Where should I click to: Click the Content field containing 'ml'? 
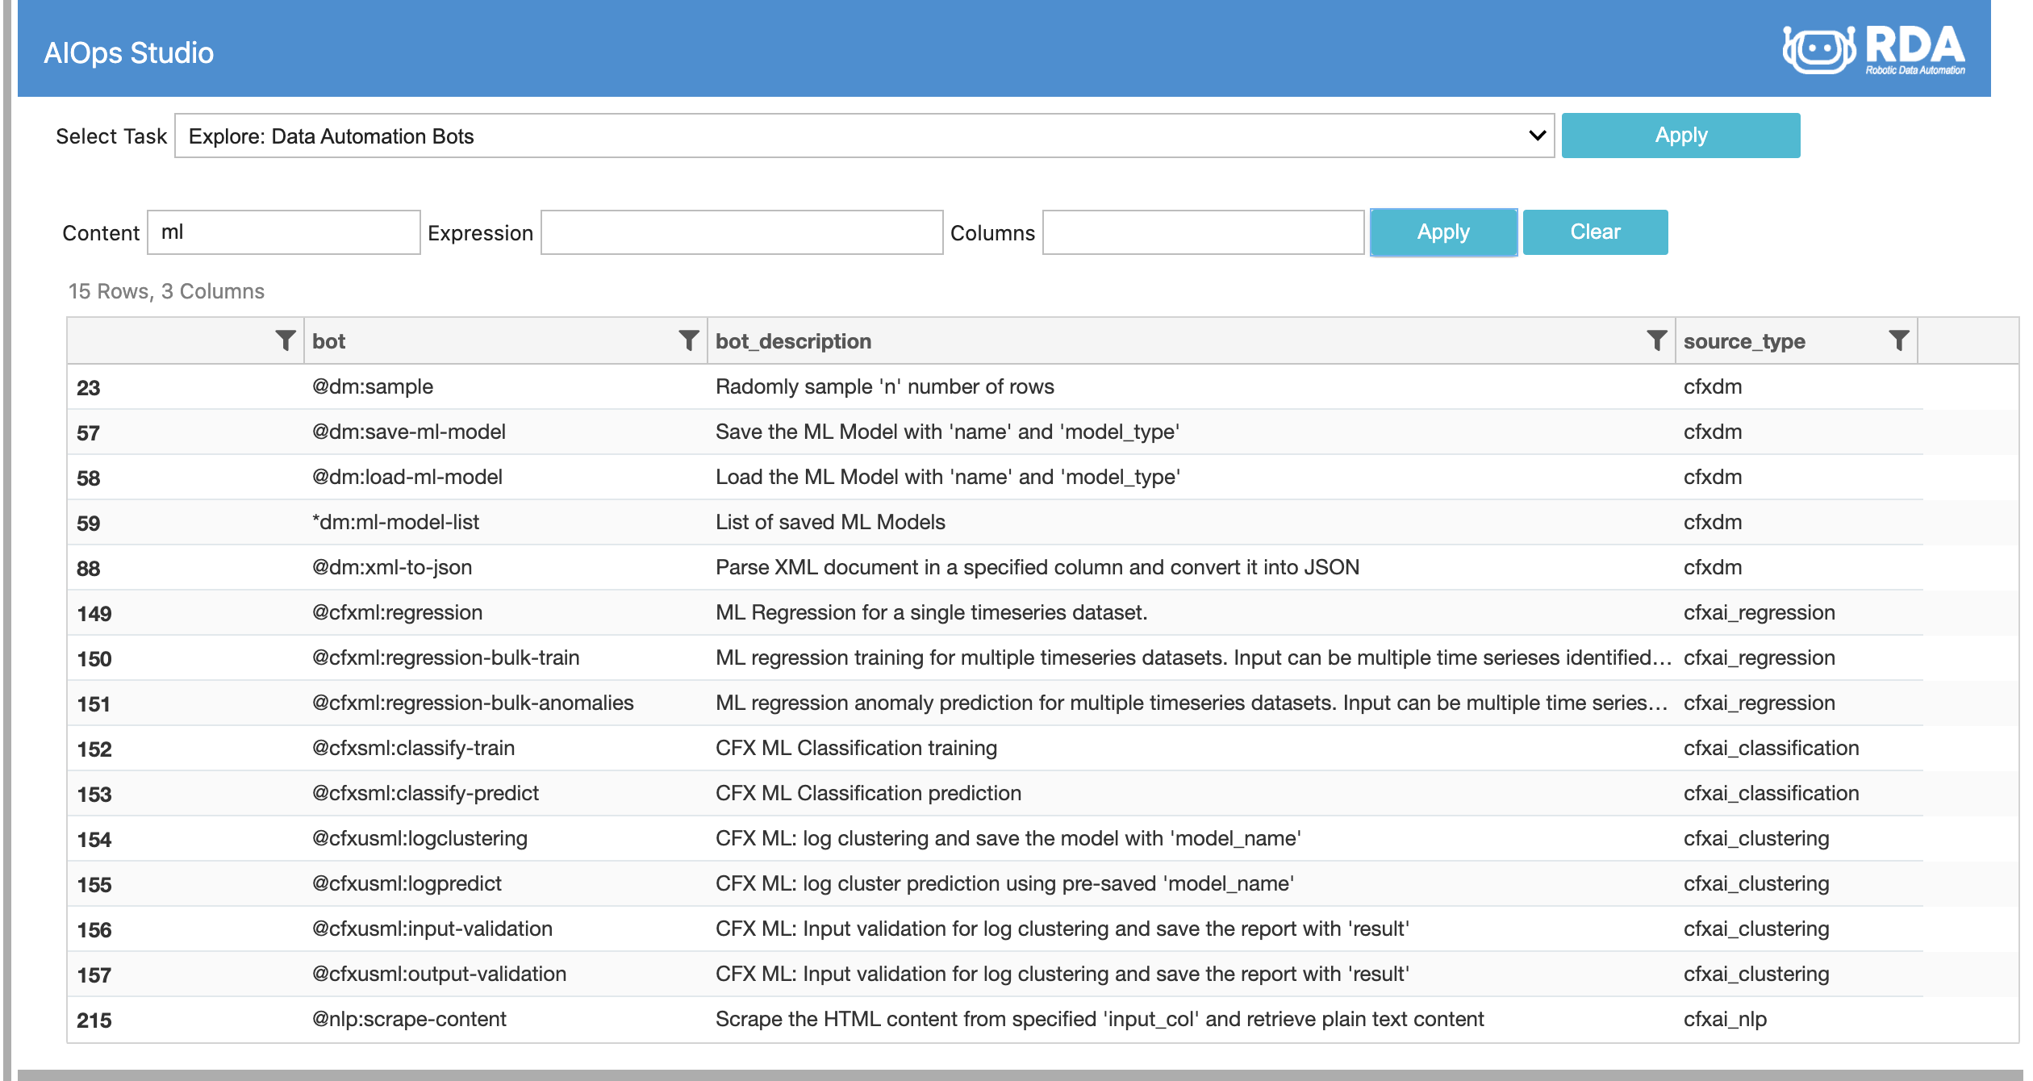coord(283,232)
